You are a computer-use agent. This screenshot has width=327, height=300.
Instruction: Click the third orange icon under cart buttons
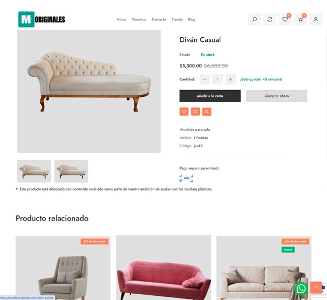coord(207,112)
